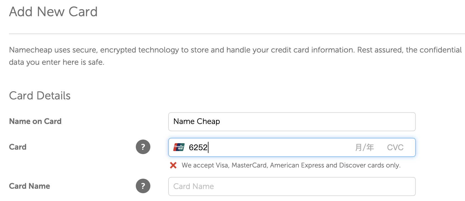Click the "data you enter here is safe" line
The height and width of the screenshot is (201, 465).
coord(56,62)
